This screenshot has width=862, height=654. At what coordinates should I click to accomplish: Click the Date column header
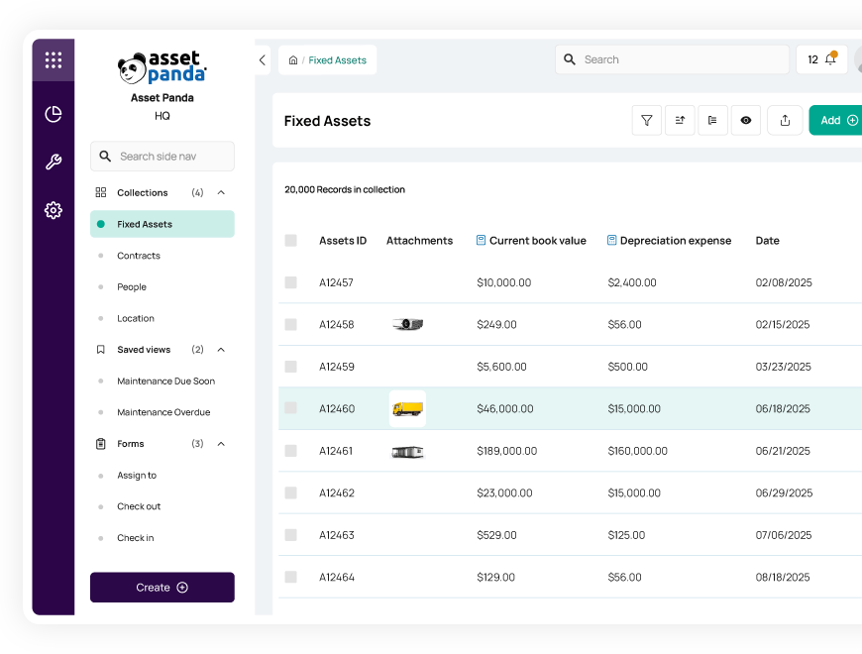coord(767,240)
